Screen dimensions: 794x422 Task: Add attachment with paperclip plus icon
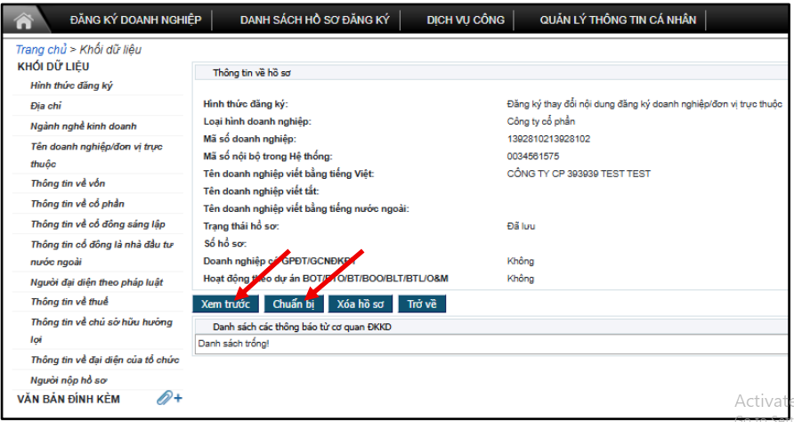(x=169, y=398)
